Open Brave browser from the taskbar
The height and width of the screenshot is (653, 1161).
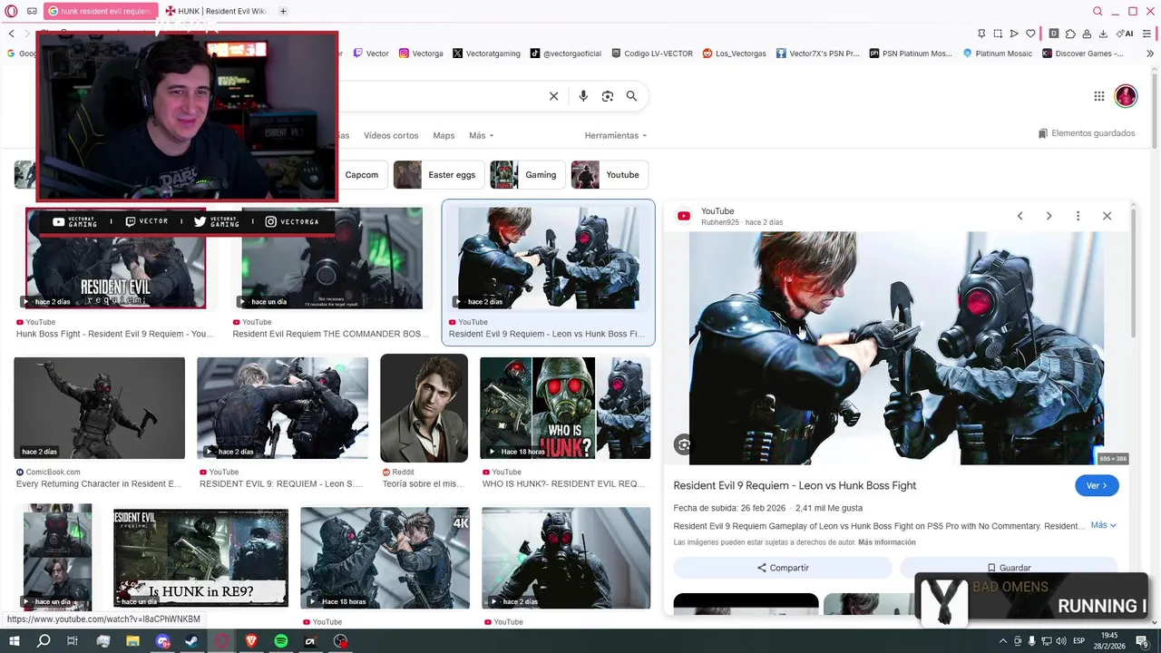click(x=251, y=641)
